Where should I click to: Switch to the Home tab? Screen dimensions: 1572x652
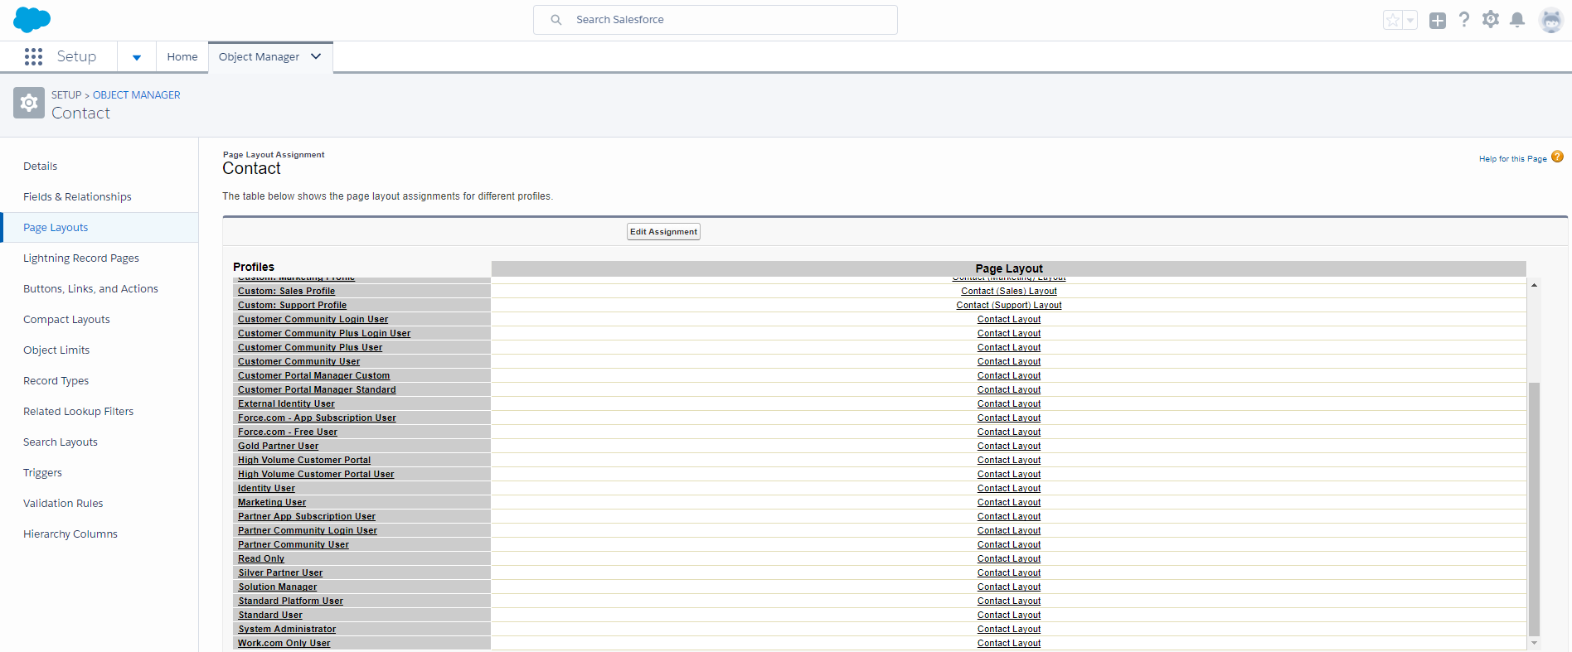click(182, 57)
